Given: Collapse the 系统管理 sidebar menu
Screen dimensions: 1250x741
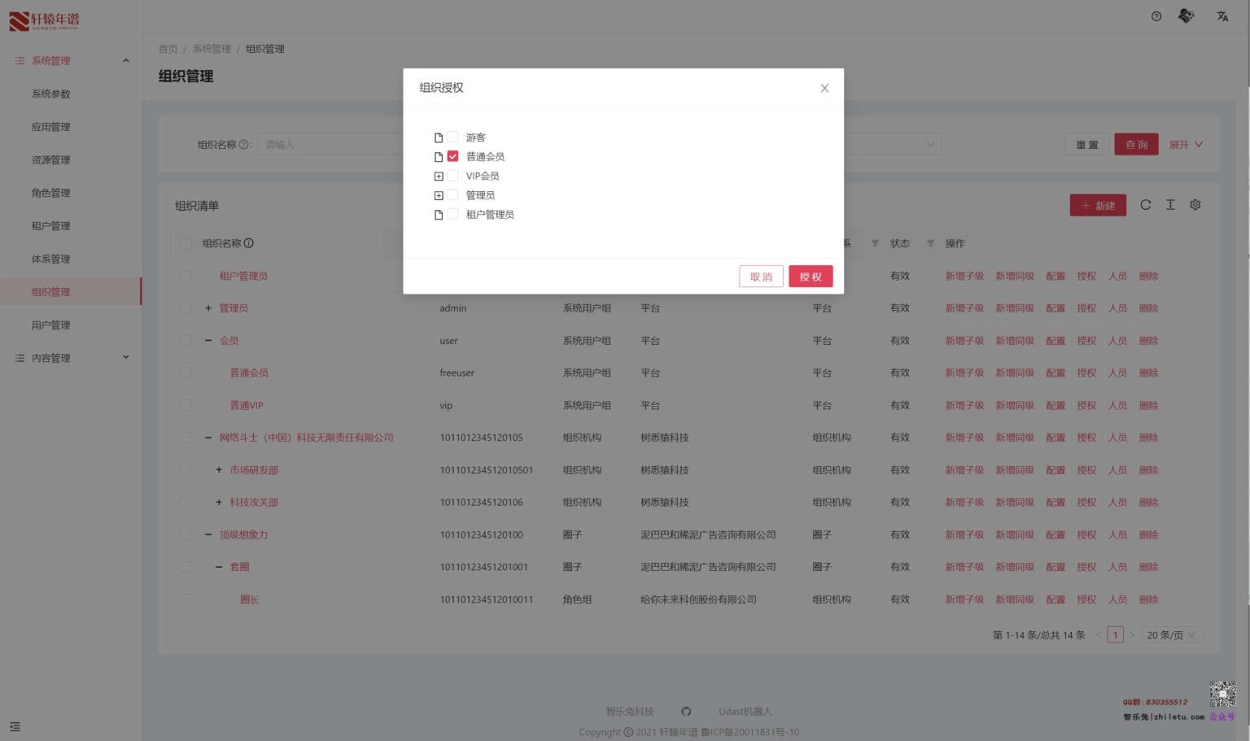Looking at the screenshot, I should point(71,61).
